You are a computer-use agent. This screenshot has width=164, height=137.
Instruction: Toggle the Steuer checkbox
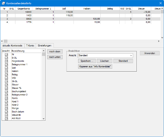(7, 85)
